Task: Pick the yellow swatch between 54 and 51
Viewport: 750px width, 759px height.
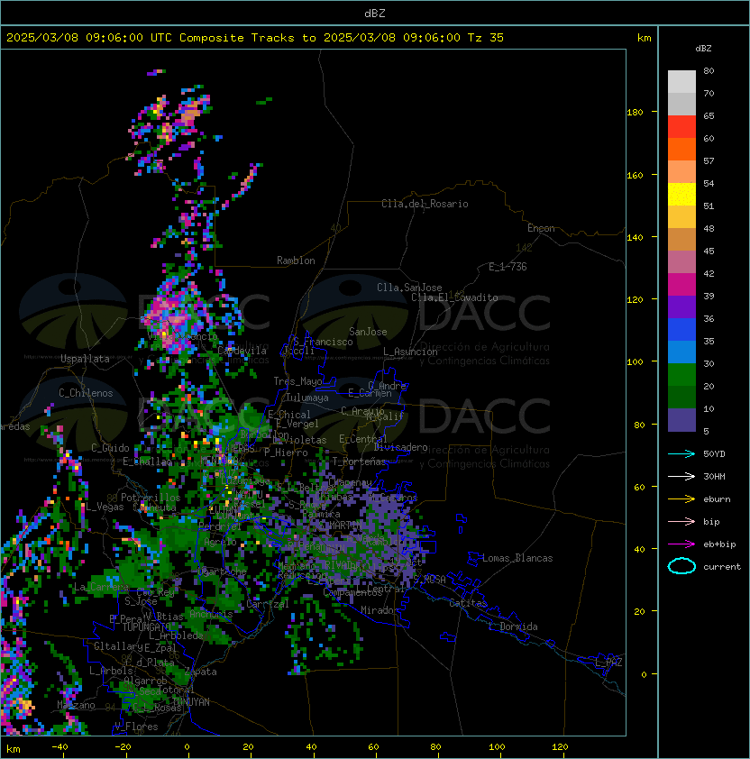Action: (x=681, y=195)
